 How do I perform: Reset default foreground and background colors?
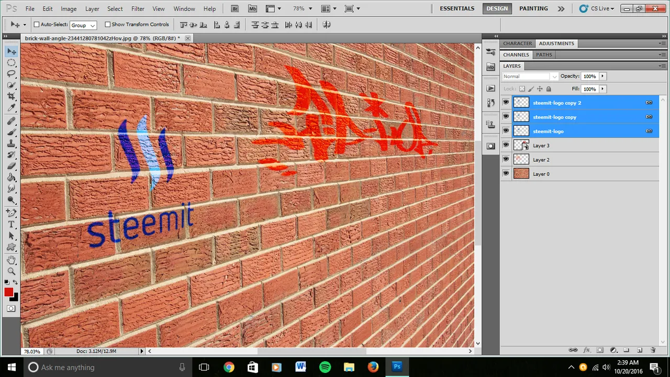[x=7, y=283]
